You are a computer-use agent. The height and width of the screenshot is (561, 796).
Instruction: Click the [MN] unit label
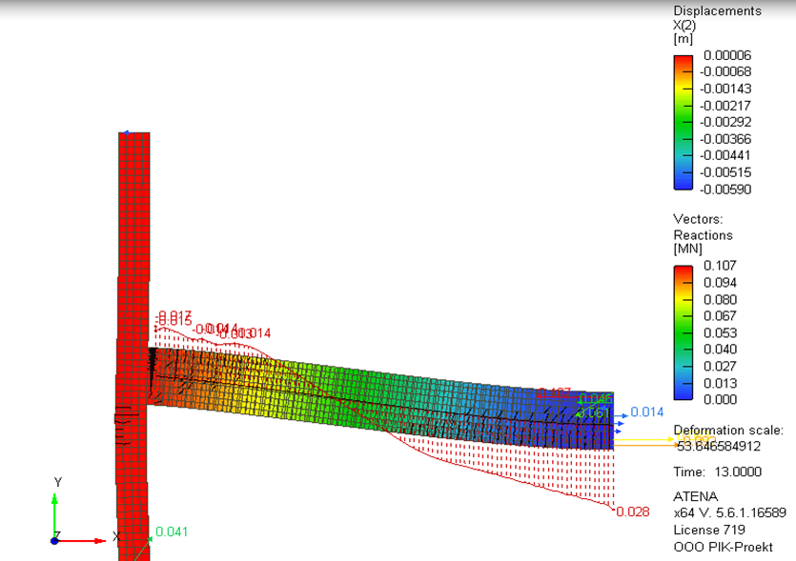click(x=687, y=249)
